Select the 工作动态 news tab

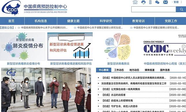119,70
